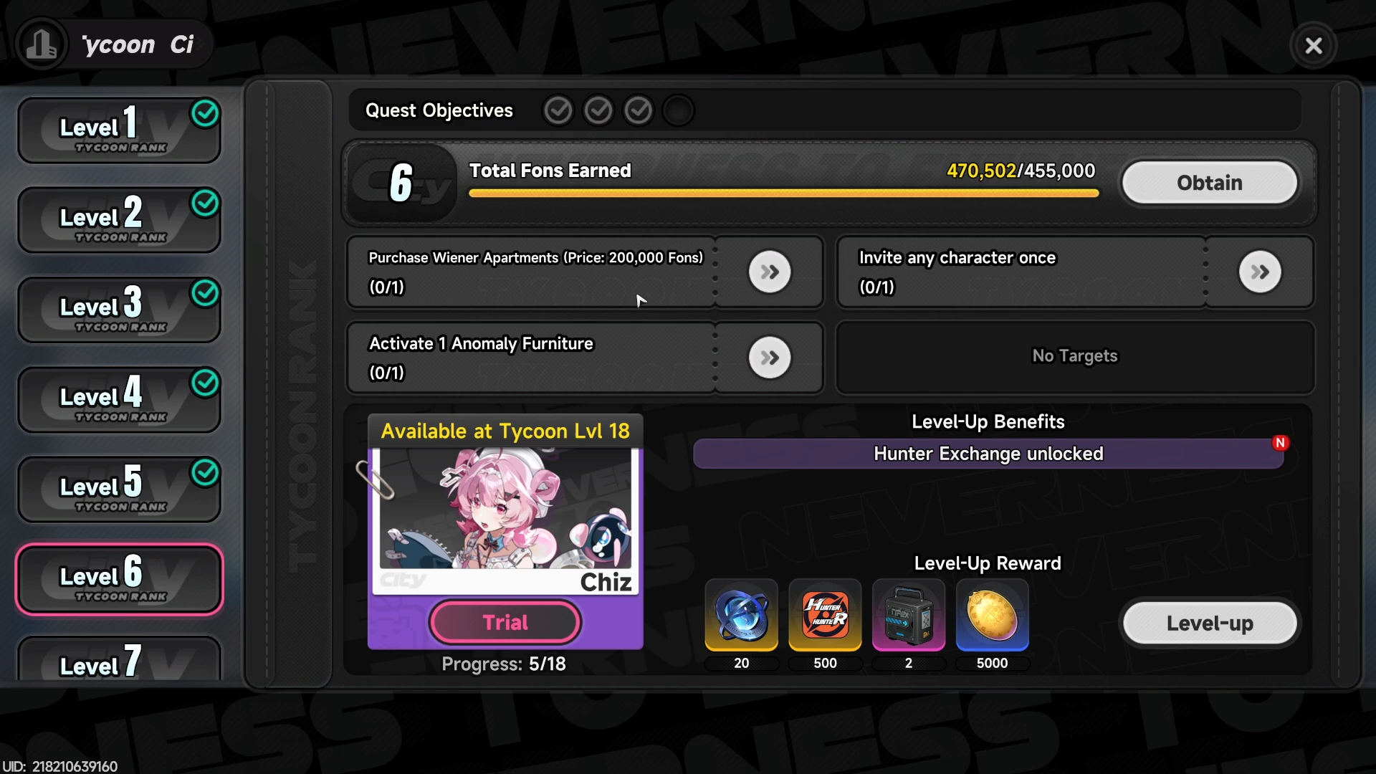
Task: Go to Invite any character quest
Action: [1260, 272]
